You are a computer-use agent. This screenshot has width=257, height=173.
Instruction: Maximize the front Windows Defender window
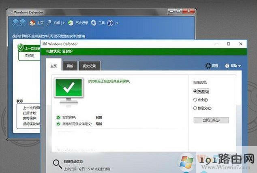pos(229,43)
